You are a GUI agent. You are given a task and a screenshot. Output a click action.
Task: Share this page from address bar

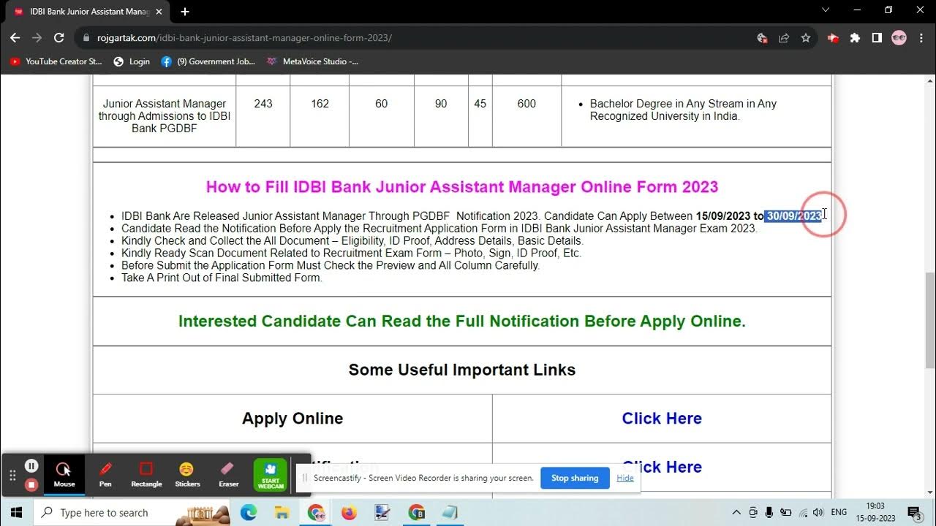coord(784,38)
